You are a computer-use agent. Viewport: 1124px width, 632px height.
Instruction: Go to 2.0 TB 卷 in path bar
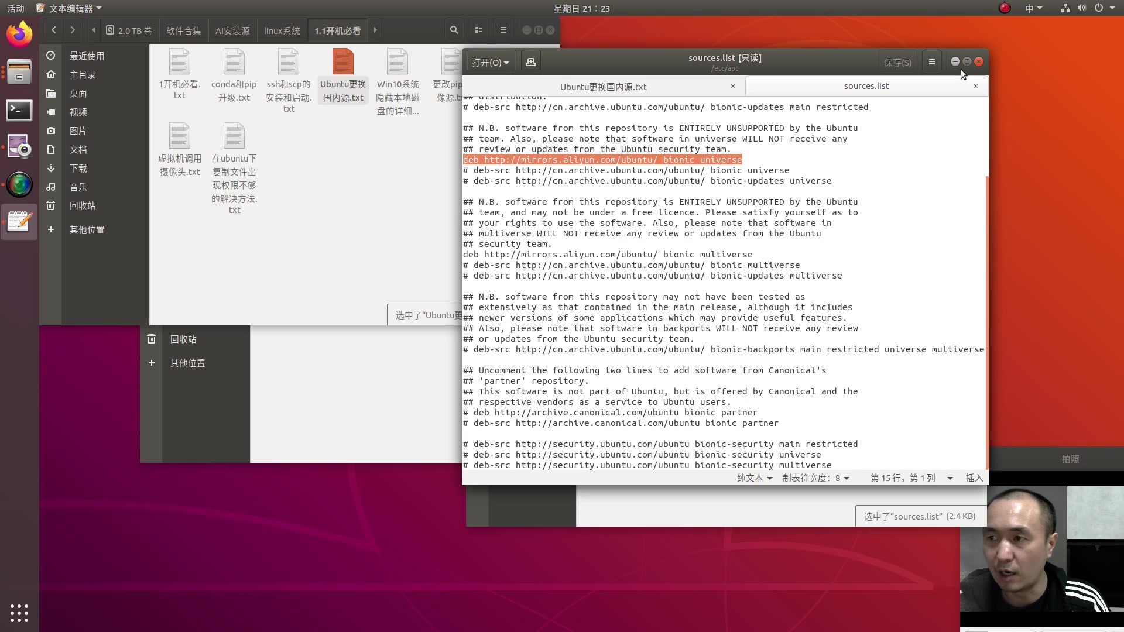coord(129,30)
